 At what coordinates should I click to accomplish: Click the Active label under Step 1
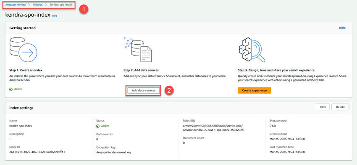[x=18, y=89]
